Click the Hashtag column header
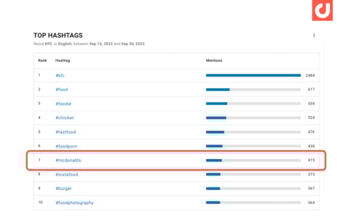The height and width of the screenshot is (221, 354). click(63, 61)
